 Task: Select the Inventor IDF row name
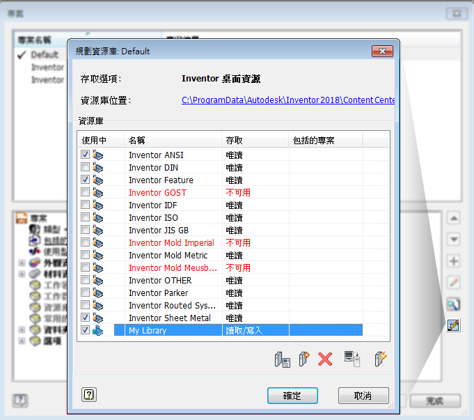pos(153,205)
